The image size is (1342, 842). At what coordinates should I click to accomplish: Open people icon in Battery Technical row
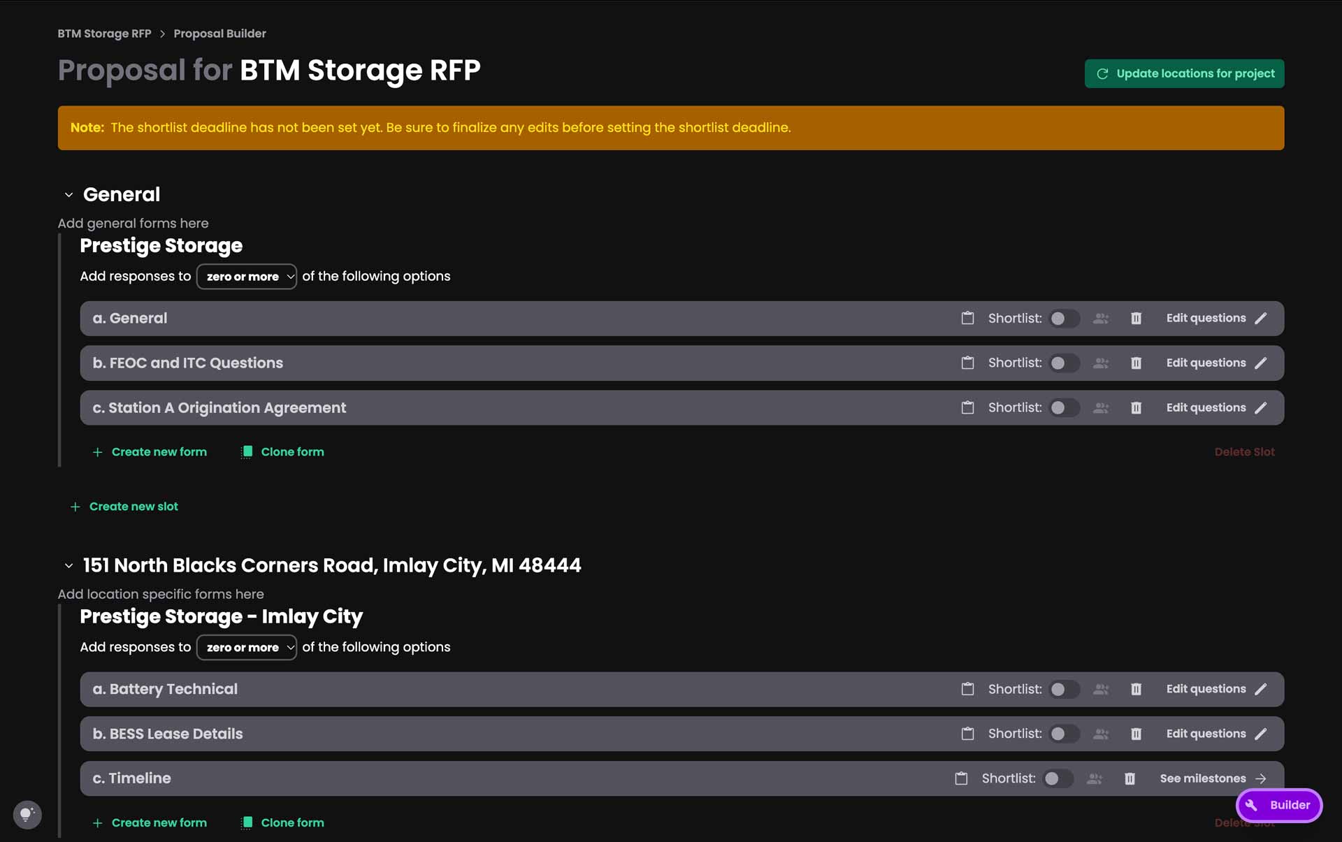1101,689
